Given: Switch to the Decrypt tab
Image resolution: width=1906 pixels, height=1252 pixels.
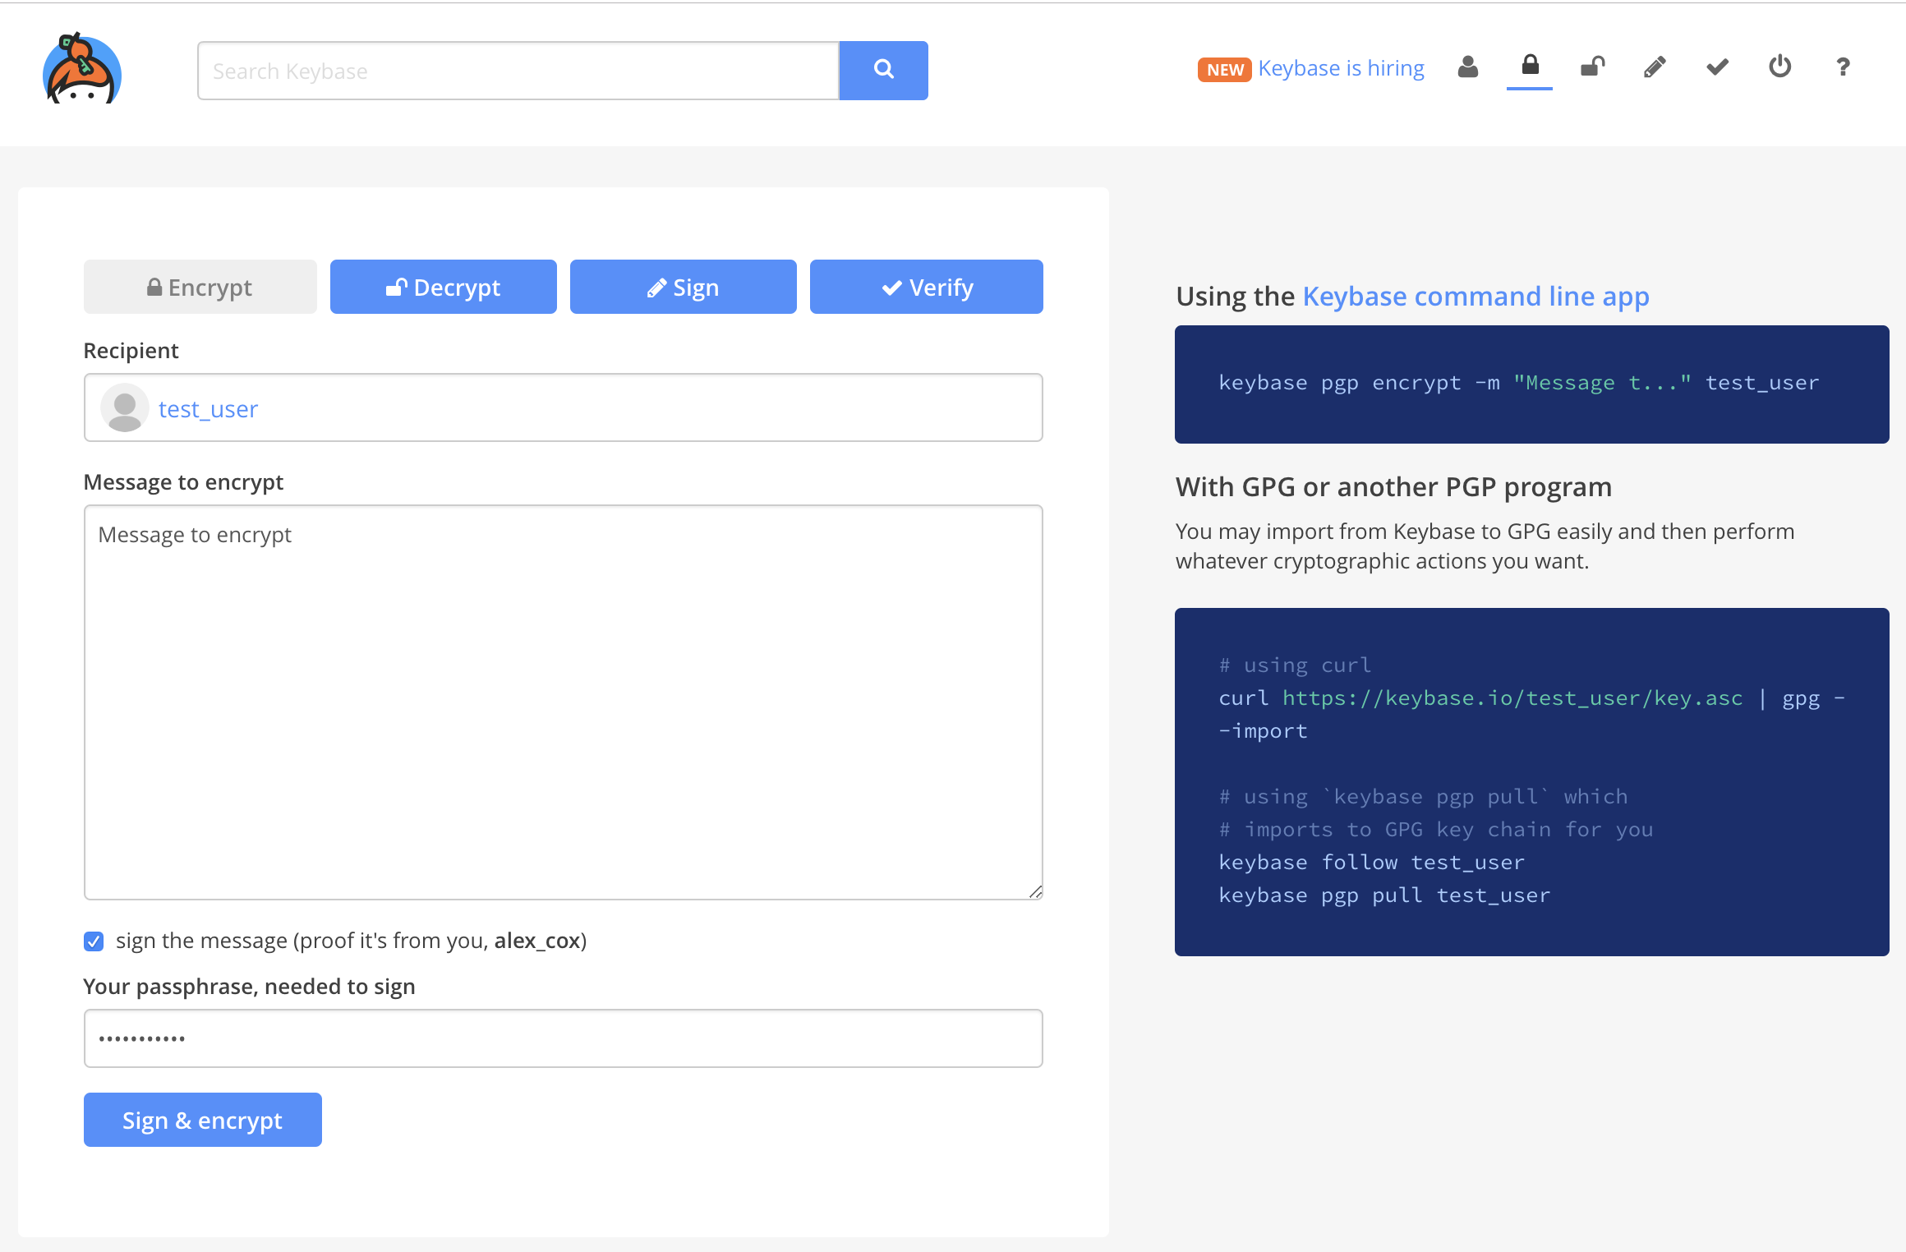Looking at the screenshot, I should 443,287.
